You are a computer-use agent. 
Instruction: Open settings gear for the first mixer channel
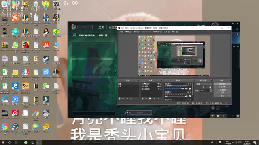pyautogui.click(x=190, y=89)
